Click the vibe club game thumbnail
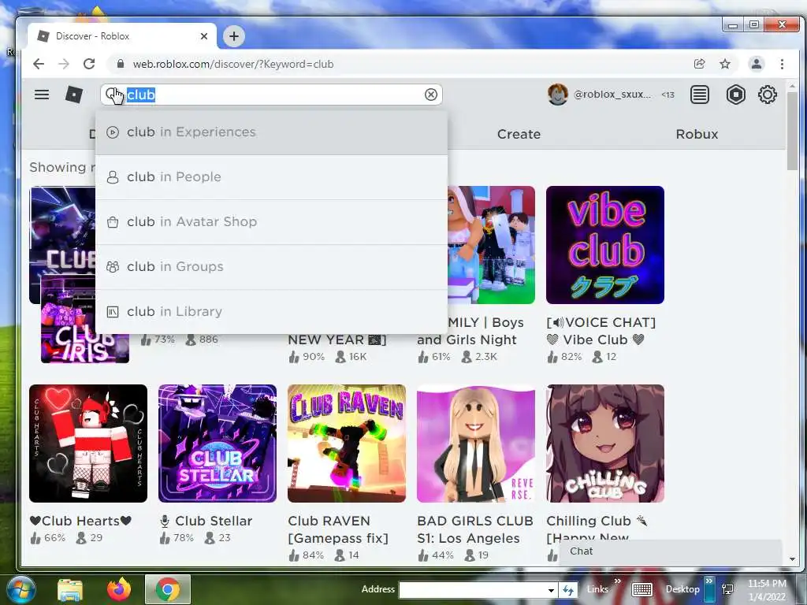 (x=604, y=245)
